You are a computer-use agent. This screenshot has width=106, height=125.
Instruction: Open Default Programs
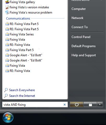[x=84, y=46]
